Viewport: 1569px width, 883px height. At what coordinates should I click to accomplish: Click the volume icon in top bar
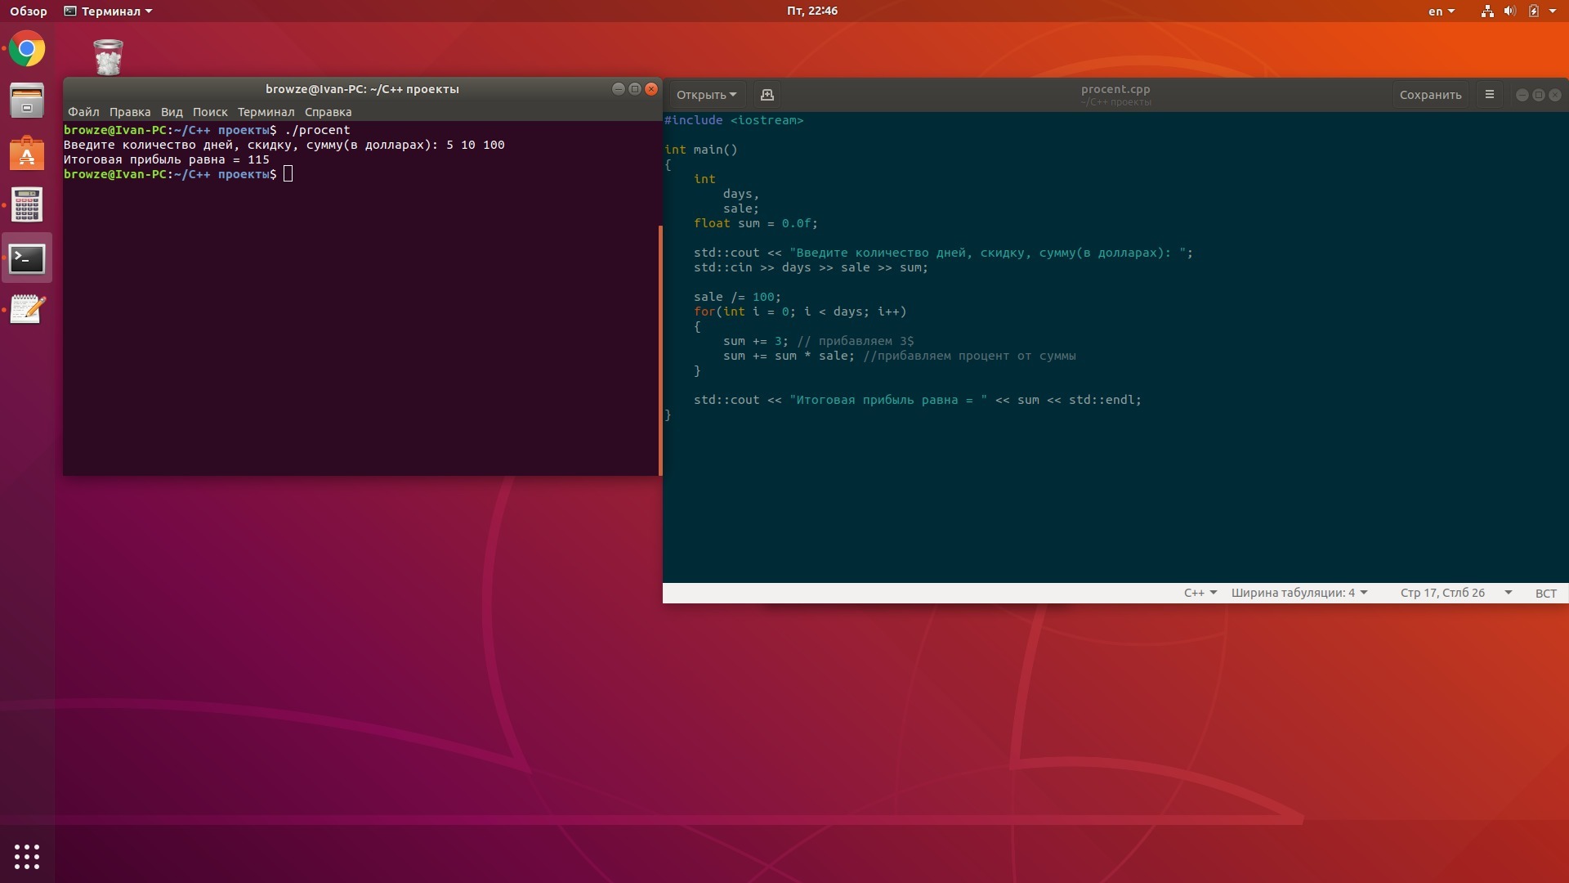(1509, 11)
